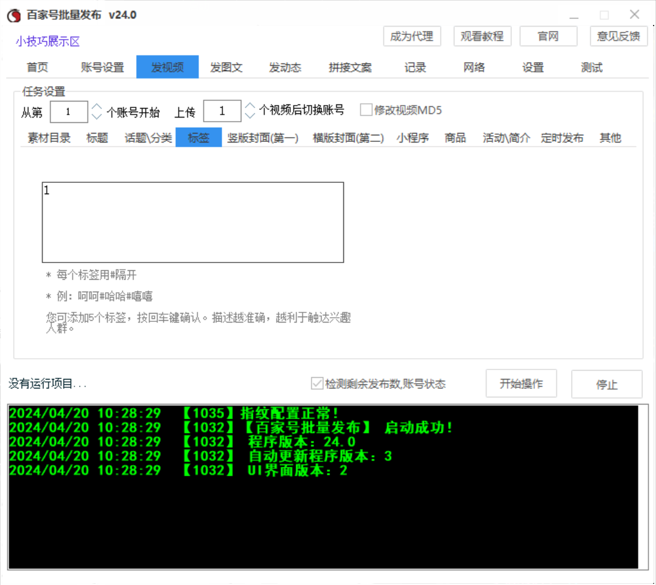Click inside the tags text box

coord(193,223)
